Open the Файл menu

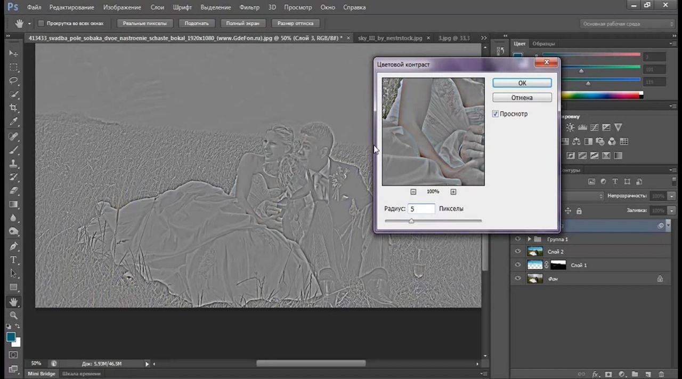click(34, 7)
